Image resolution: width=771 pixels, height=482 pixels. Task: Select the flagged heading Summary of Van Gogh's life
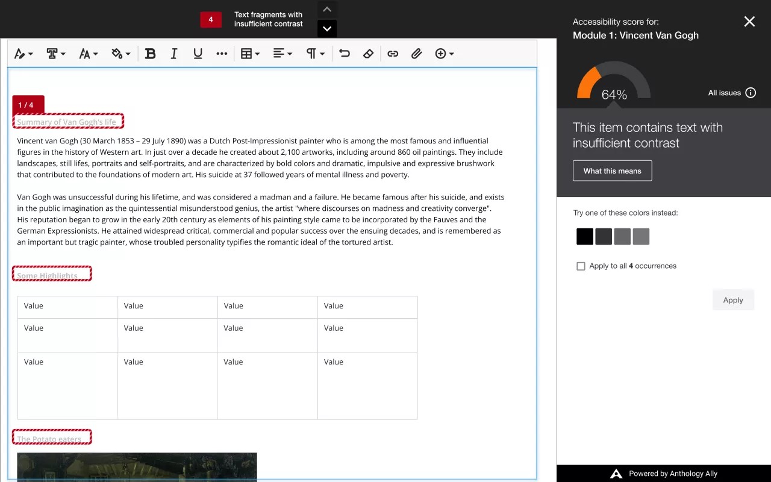point(68,121)
